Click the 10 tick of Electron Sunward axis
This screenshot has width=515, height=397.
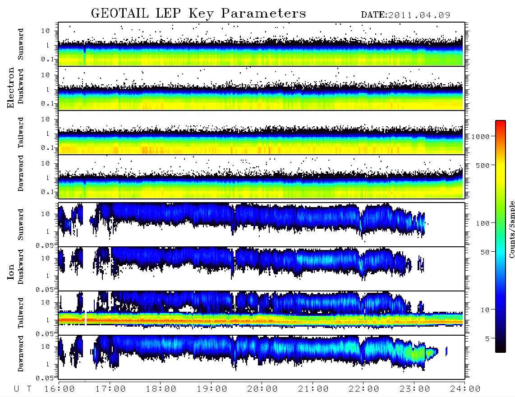[x=46, y=31]
